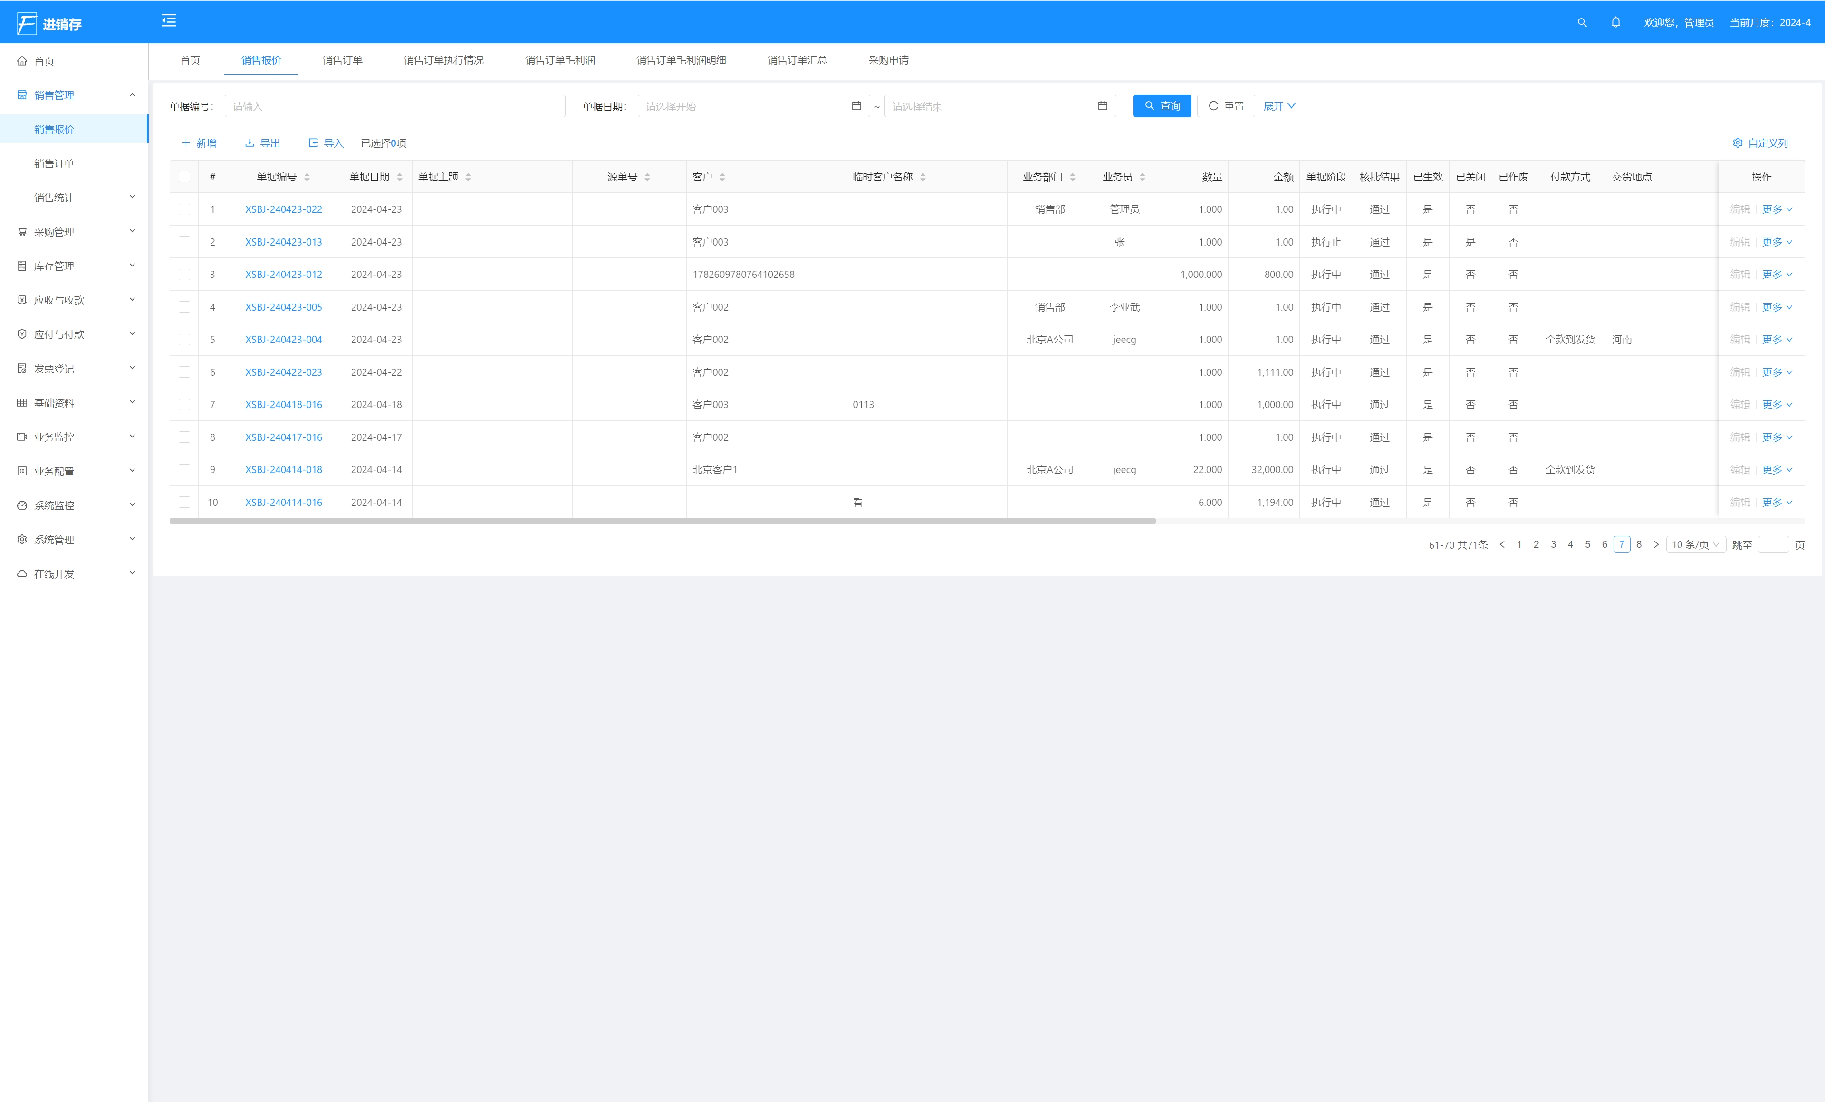
Task: Open 自定义列 column settings
Action: click(x=1760, y=143)
